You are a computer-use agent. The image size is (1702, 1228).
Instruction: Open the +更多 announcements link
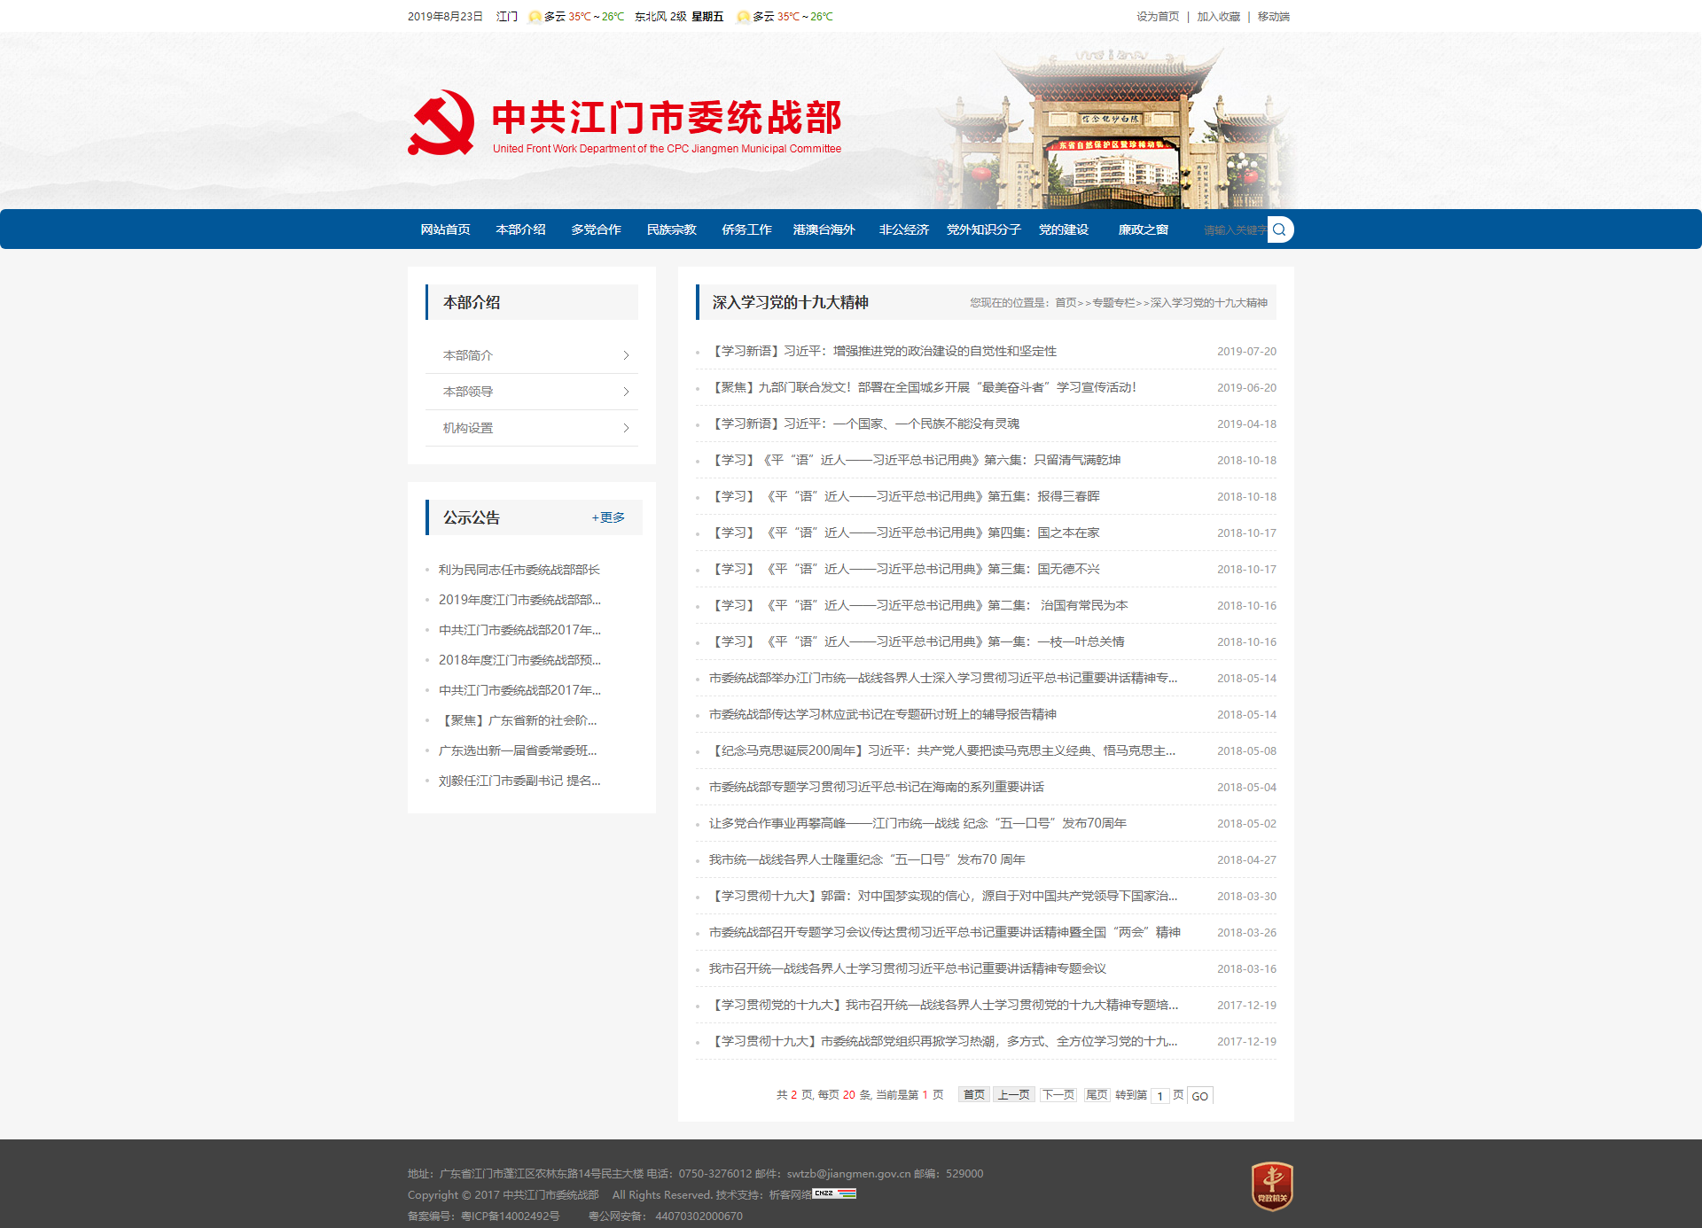pyautogui.click(x=608, y=517)
